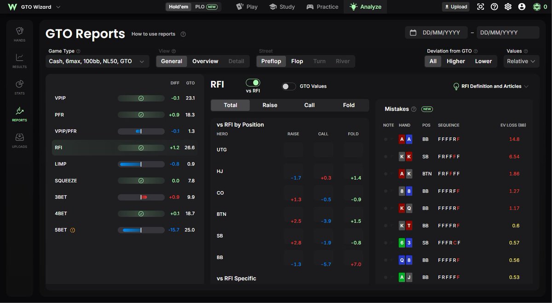Screen dimensions: 552x303
Task: Open the Values Relative dropdown
Action: (521, 61)
